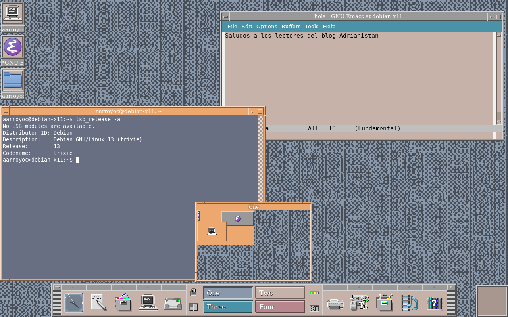Launch terminal from front panel computer icon

148,303
